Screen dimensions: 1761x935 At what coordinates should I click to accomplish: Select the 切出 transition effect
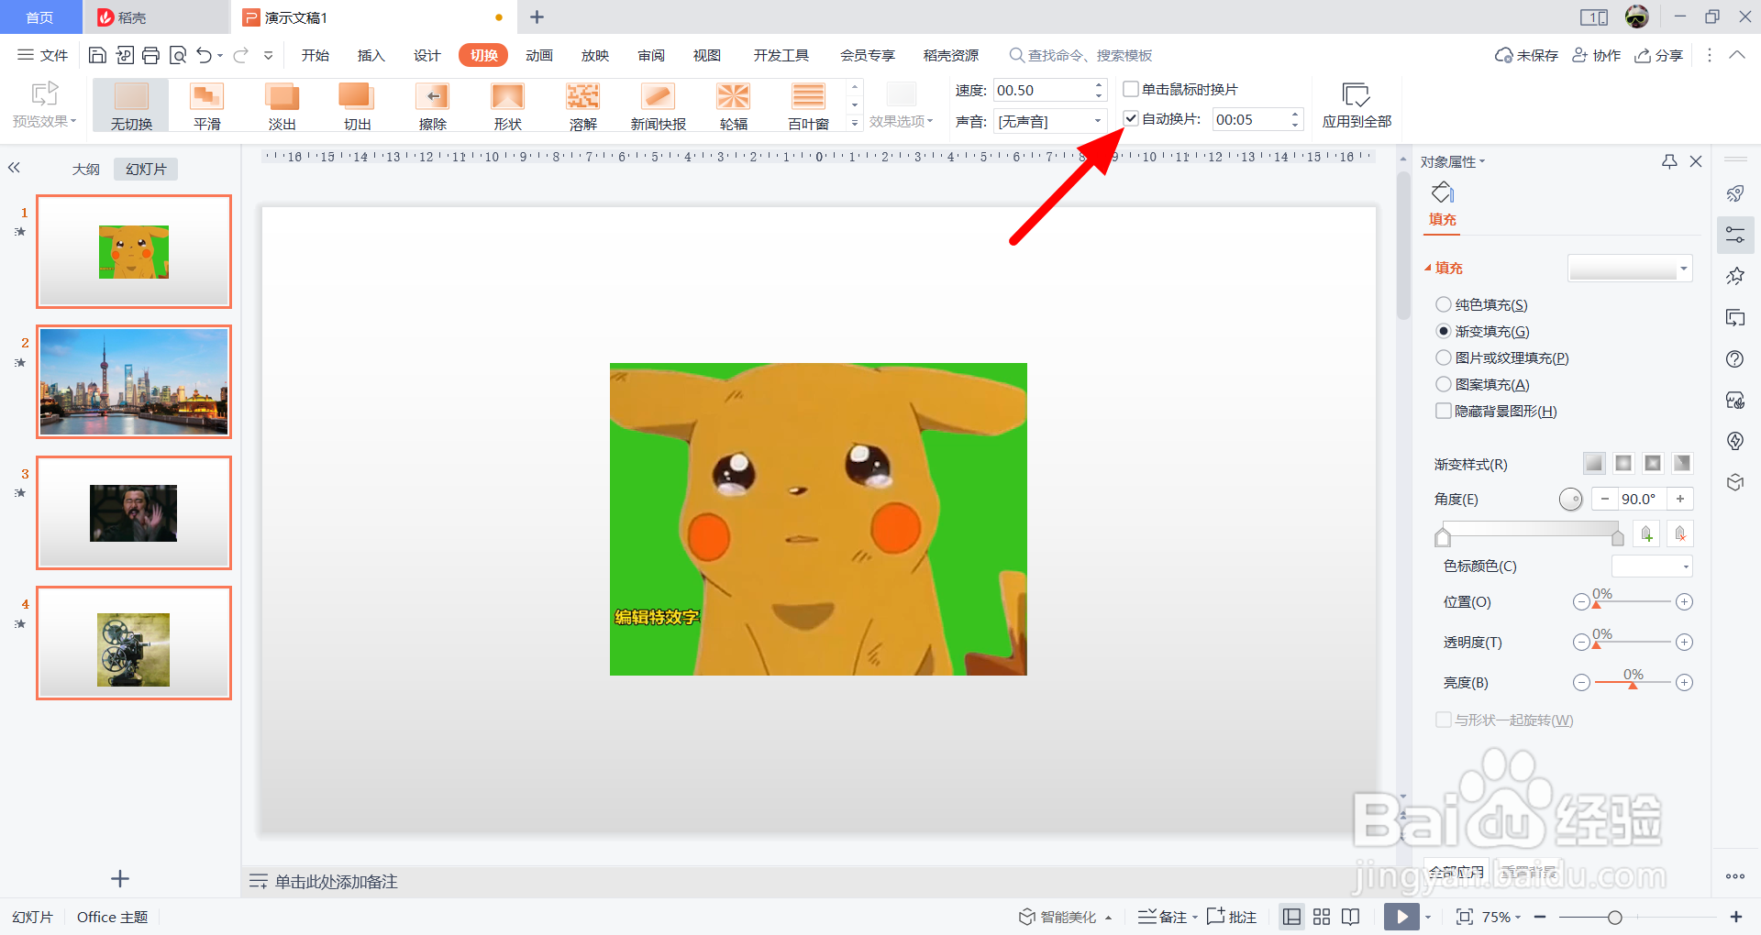[357, 106]
